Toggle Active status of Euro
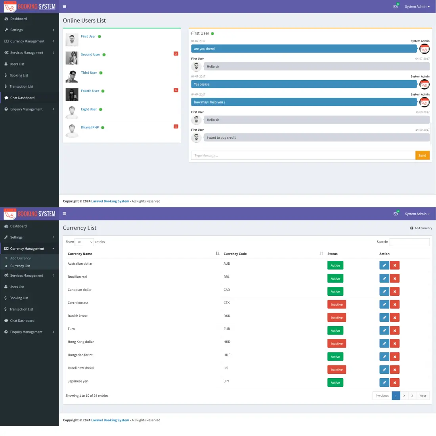 tap(335, 331)
